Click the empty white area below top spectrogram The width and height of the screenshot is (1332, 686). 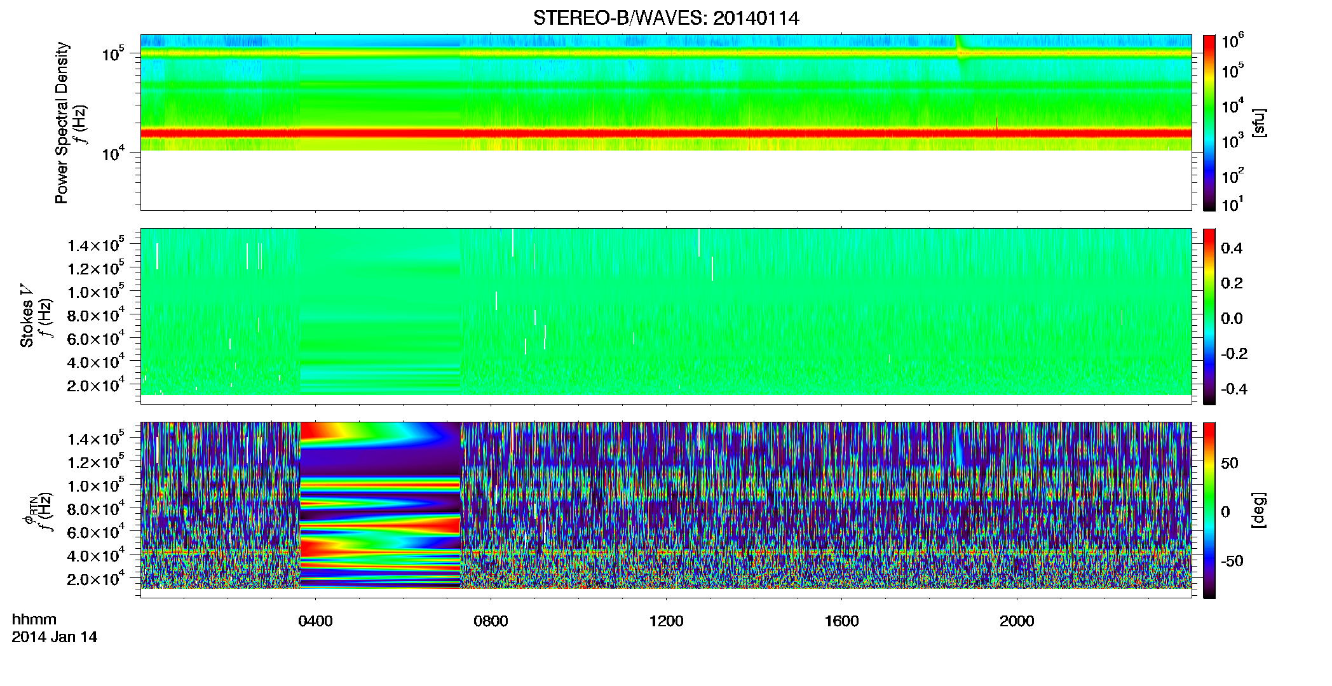click(665, 180)
